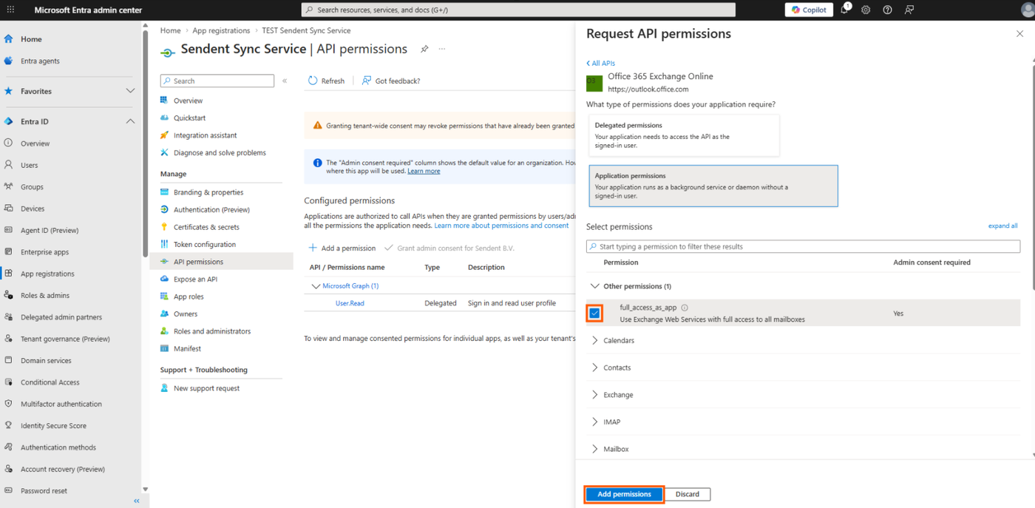Open the settings gear icon
Image resolution: width=1035 pixels, height=508 pixels.
point(866,10)
